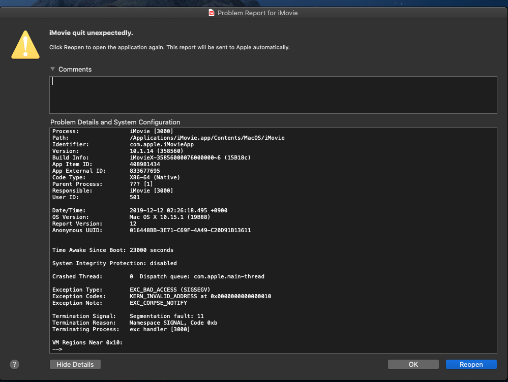Click the KERN_INVALID_ADDRESS exception codes line

point(200,296)
